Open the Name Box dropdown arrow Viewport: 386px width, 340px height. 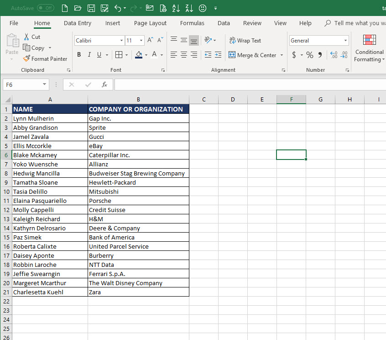coord(44,85)
